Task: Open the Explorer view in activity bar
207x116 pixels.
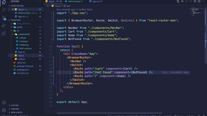Action: click(x=4, y=2)
